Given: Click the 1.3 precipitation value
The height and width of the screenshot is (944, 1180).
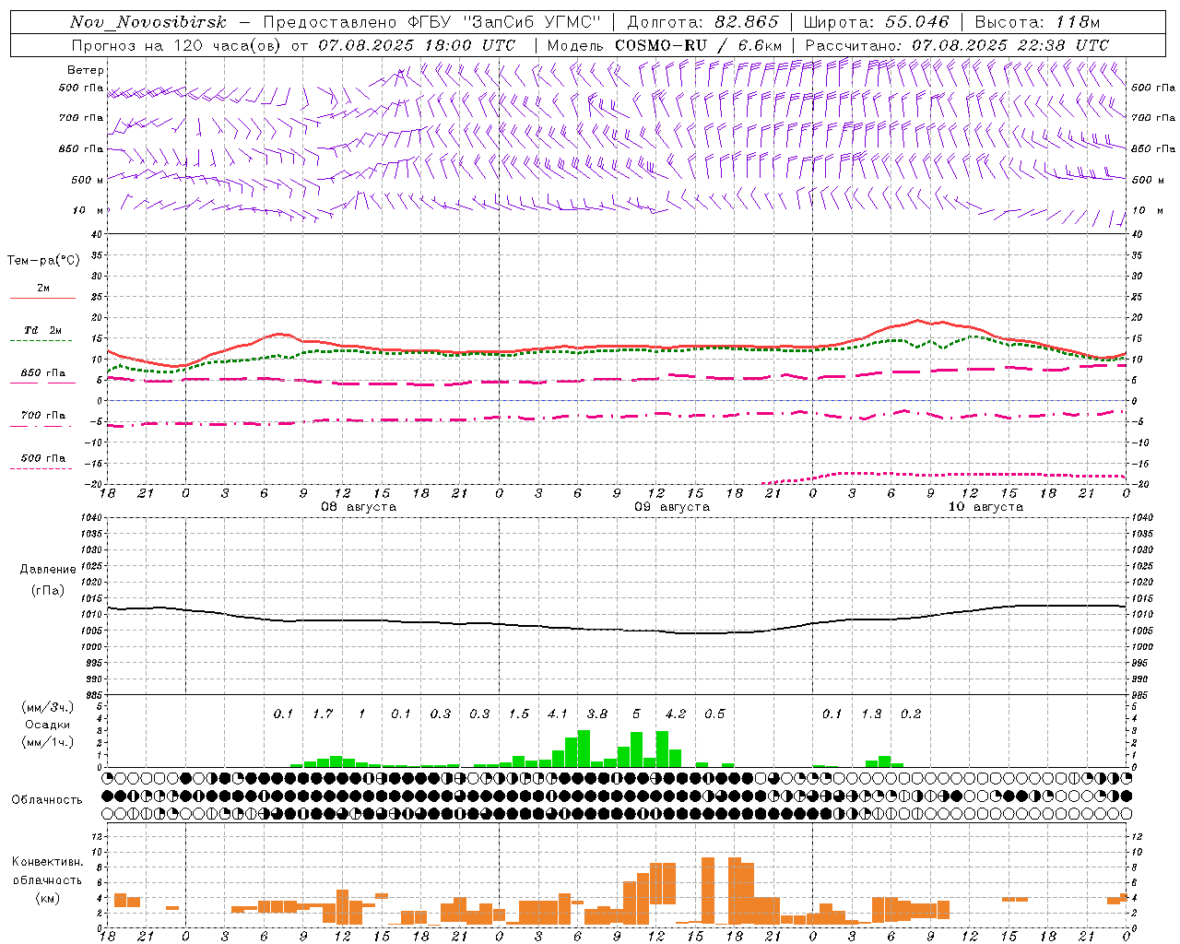Looking at the screenshot, I should click(x=871, y=714).
